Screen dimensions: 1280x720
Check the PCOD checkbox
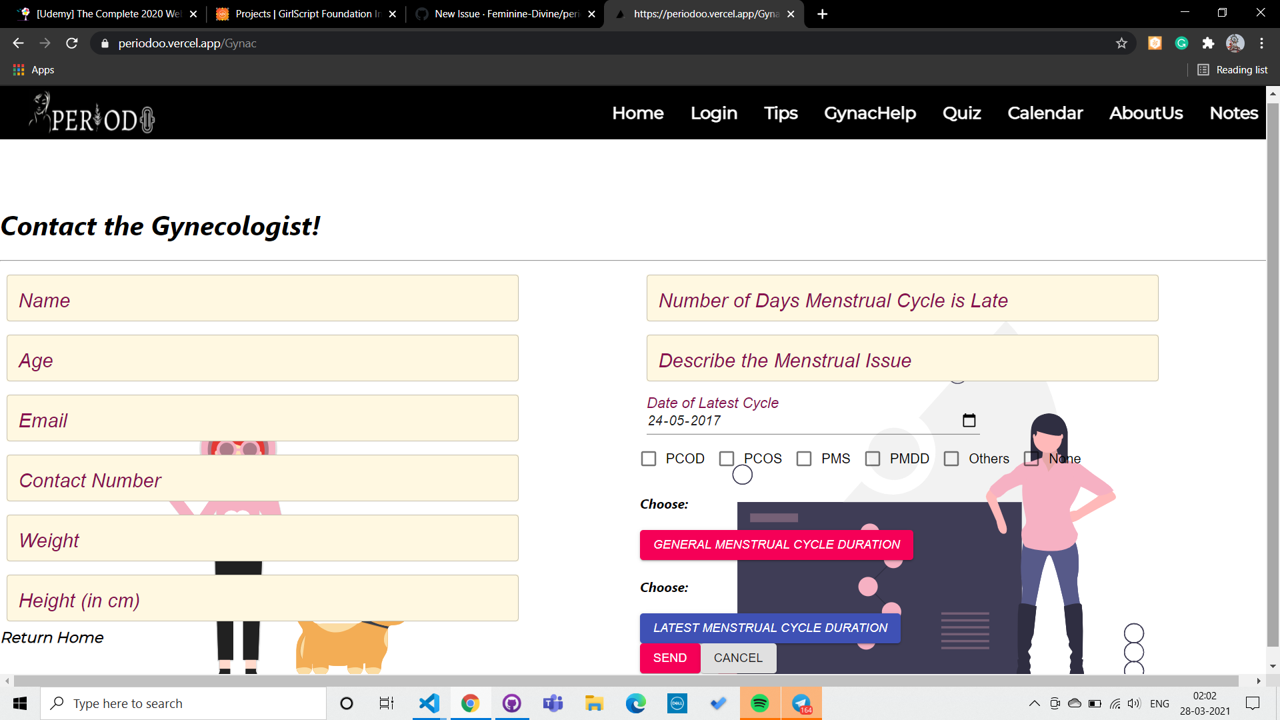(649, 459)
